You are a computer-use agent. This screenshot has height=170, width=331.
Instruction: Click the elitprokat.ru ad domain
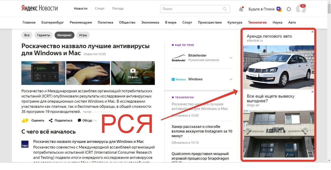[255, 41]
